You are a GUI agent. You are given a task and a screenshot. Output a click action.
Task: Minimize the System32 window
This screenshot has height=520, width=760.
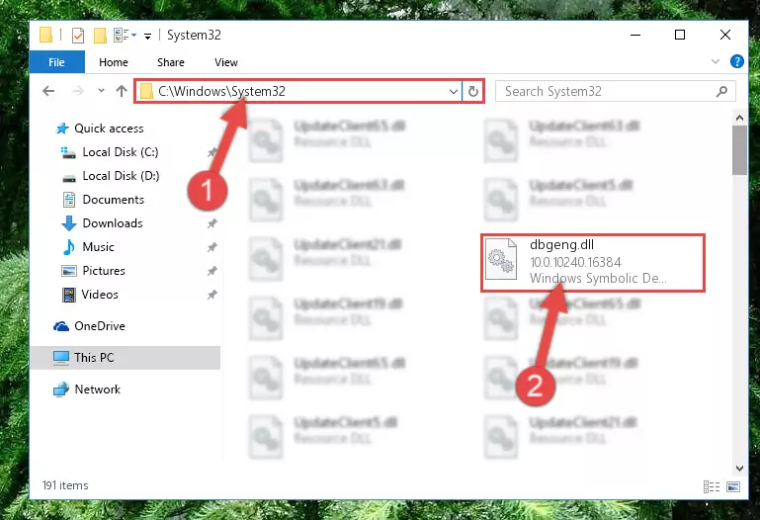pos(635,35)
